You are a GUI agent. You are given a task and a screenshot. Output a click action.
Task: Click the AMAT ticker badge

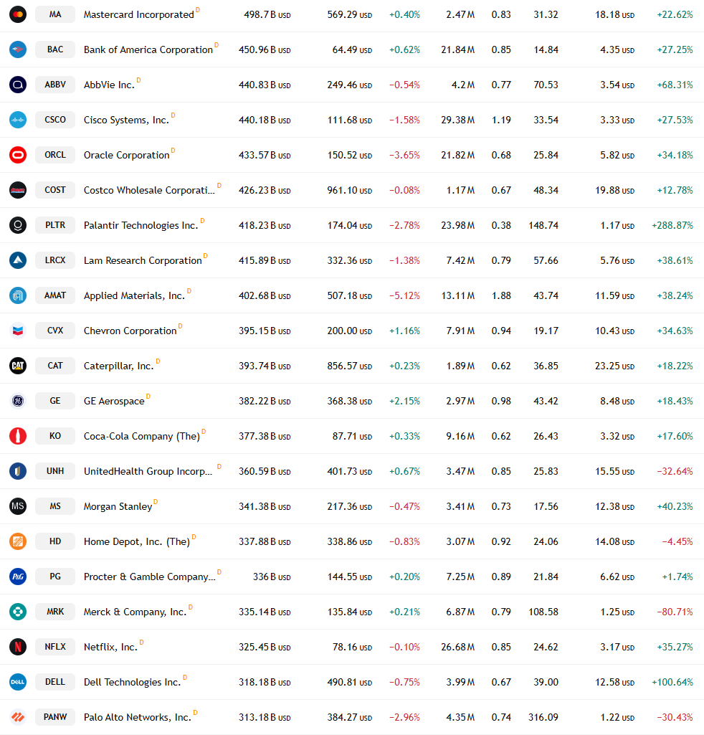click(55, 295)
